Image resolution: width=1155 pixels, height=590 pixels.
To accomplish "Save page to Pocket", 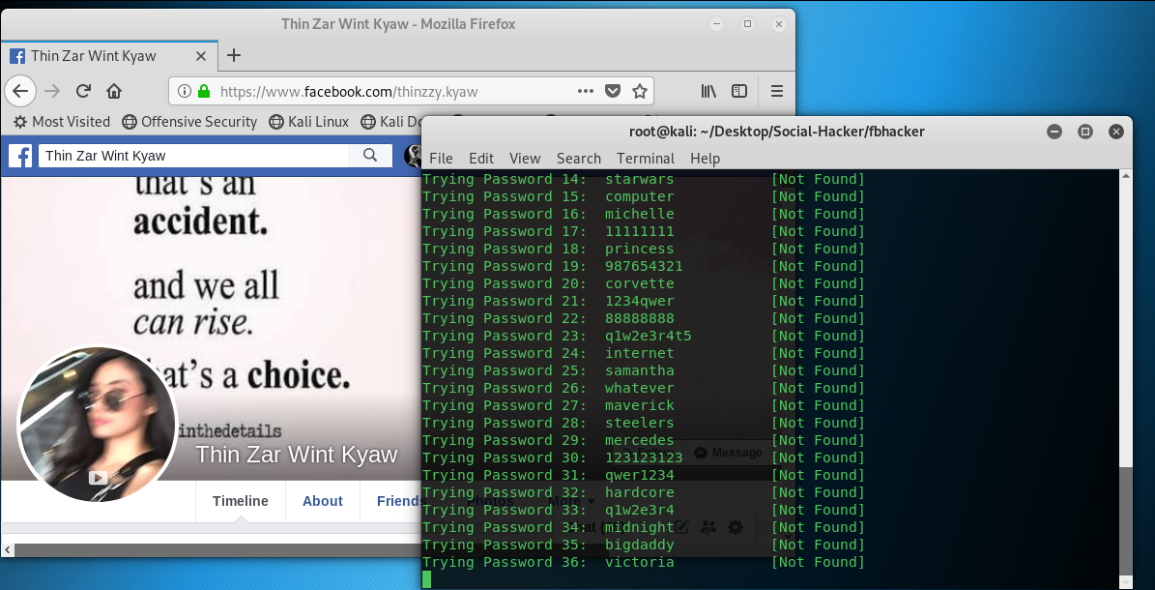I will 613,92.
